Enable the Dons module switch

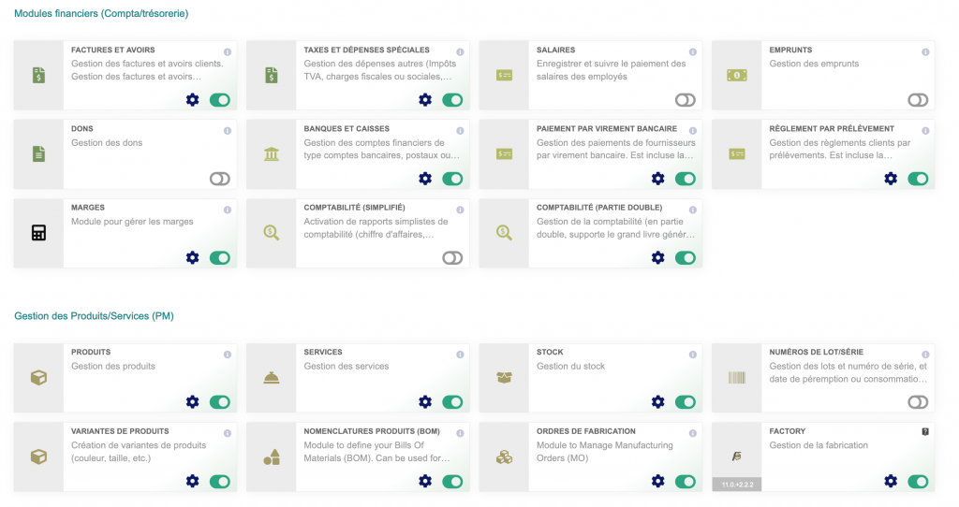click(220, 179)
